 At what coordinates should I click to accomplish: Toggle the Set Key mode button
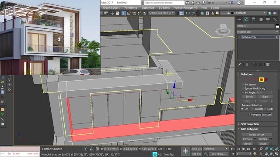[196, 154]
